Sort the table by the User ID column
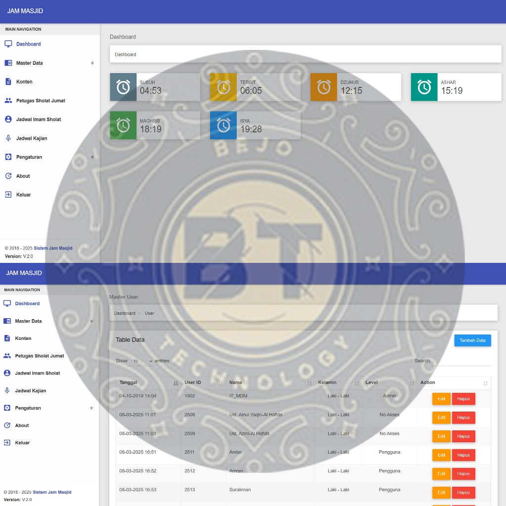This screenshot has height=506, width=506. click(203, 382)
